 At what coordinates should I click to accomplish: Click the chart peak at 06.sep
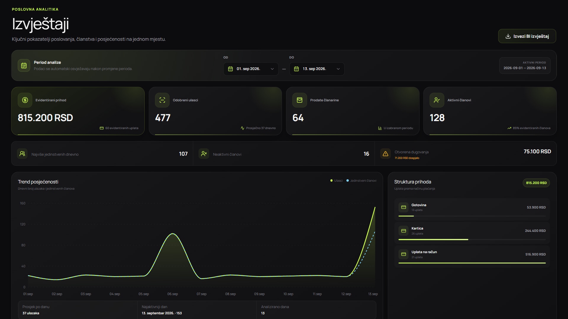click(x=172, y=234)
